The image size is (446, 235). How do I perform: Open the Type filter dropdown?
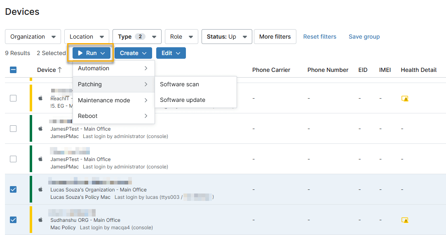137,37
